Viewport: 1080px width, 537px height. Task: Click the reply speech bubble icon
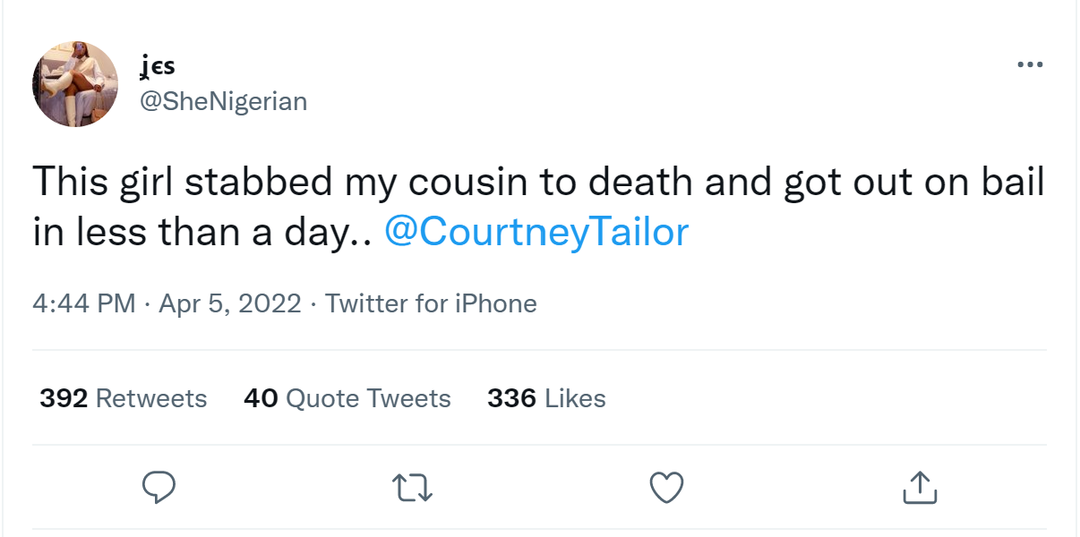(159, 488)
